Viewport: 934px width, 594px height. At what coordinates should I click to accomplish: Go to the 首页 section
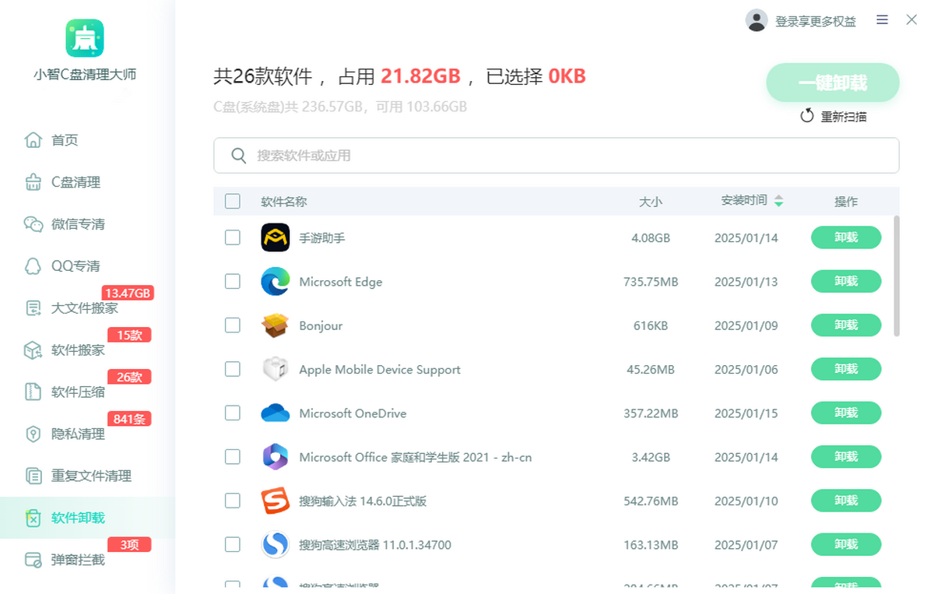click(65, 140)
